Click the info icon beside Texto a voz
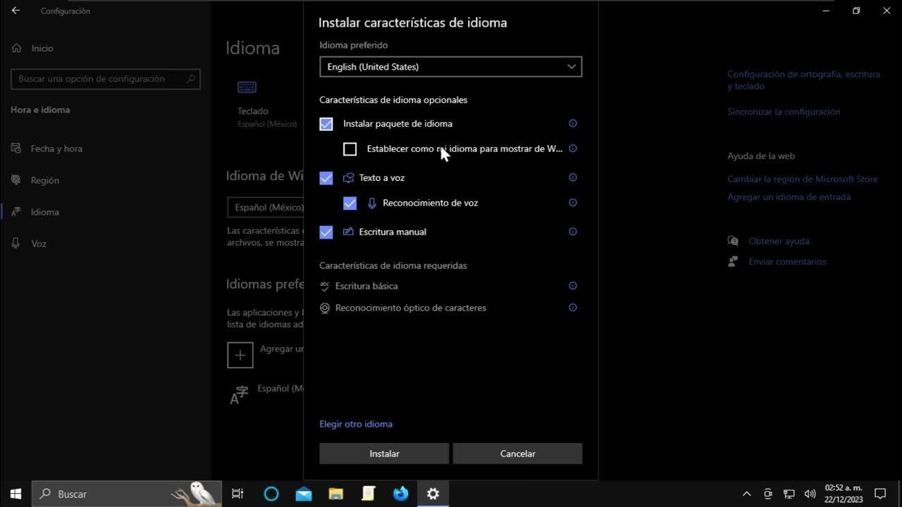This screenshot has height=507, width=902. 573,177
